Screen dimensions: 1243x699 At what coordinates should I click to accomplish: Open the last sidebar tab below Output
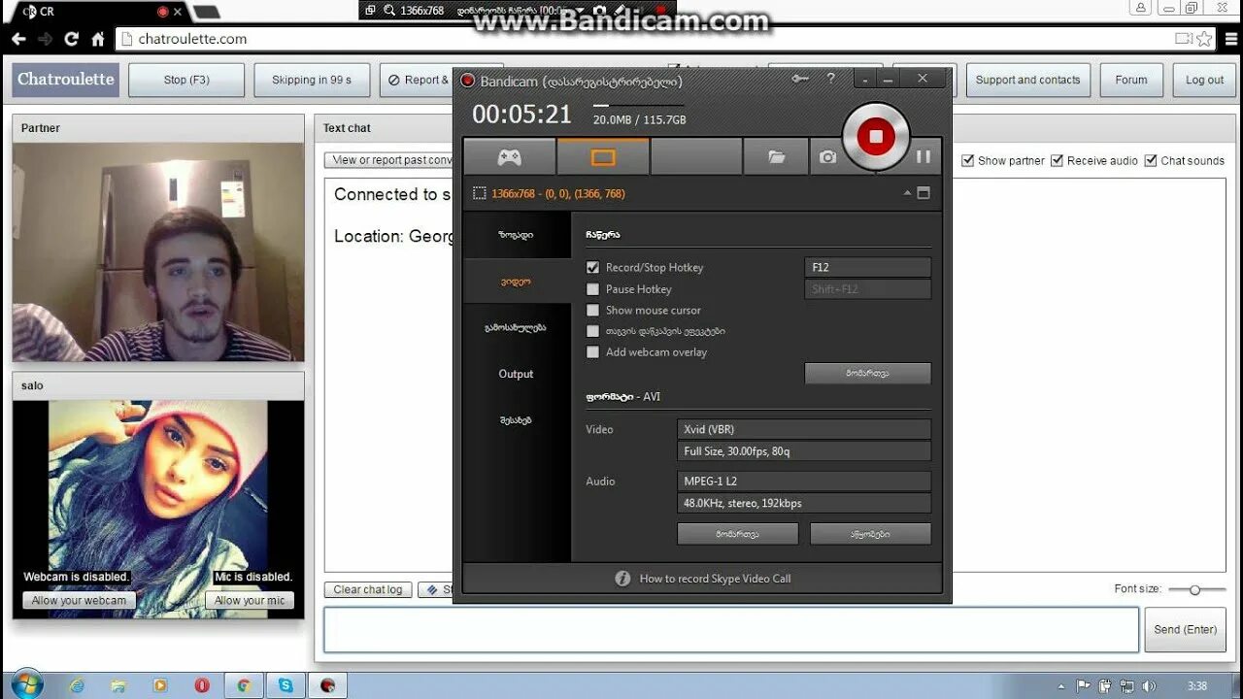pos(516,420)
